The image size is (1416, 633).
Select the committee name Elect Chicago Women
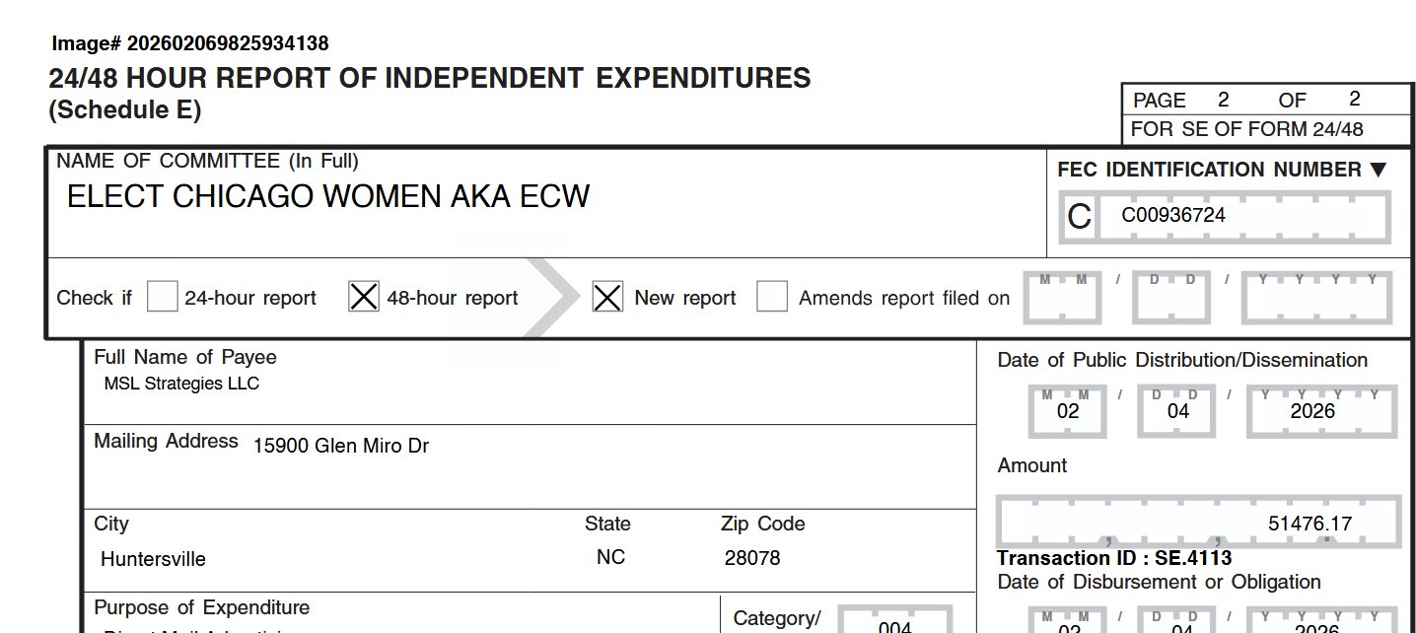click(327, 197)
